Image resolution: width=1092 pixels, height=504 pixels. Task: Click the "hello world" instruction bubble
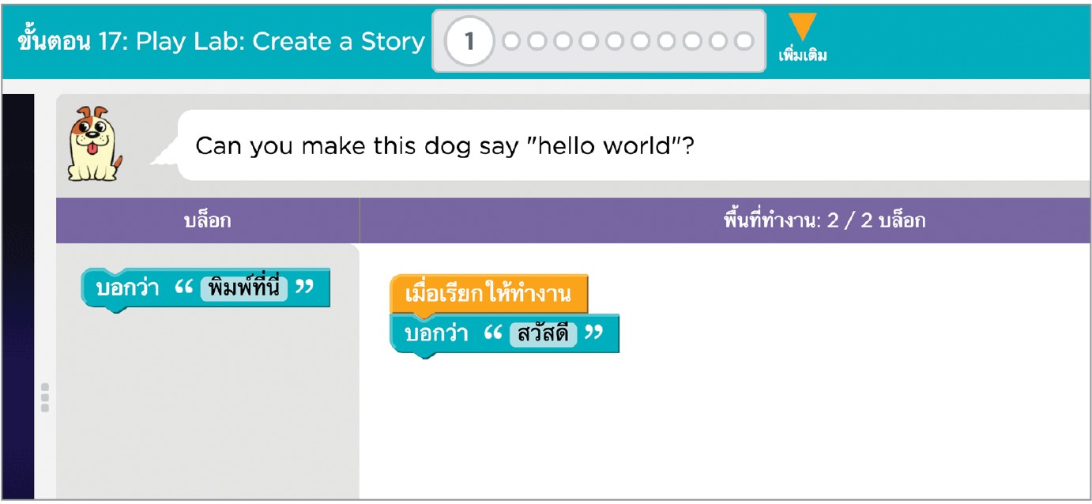(442, 146)
